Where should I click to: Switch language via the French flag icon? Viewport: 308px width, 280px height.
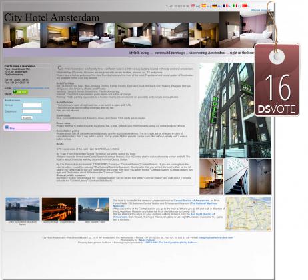(225, 6)
